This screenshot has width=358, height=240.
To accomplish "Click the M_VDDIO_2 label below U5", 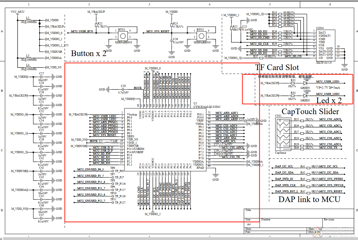I will (153, 214).
